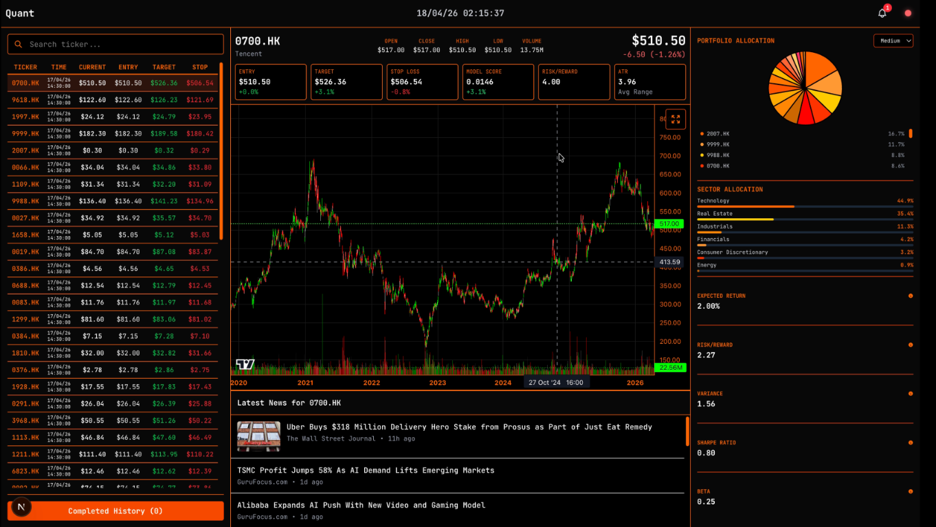Sort by the CURRENT column header
The height and width of the screenshot is (527, 936).
[x=92, y=67]
